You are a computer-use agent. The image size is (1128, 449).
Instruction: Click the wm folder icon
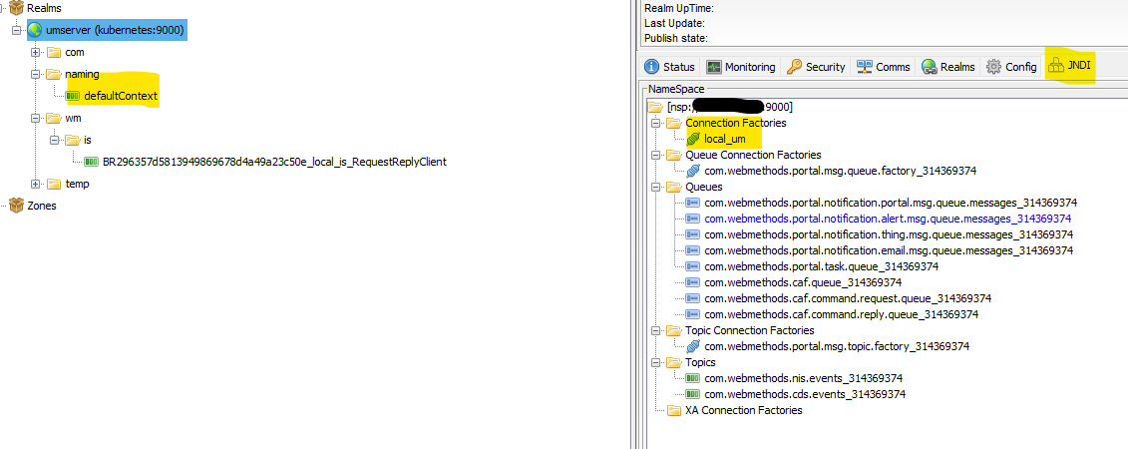[x=54, y=118]
